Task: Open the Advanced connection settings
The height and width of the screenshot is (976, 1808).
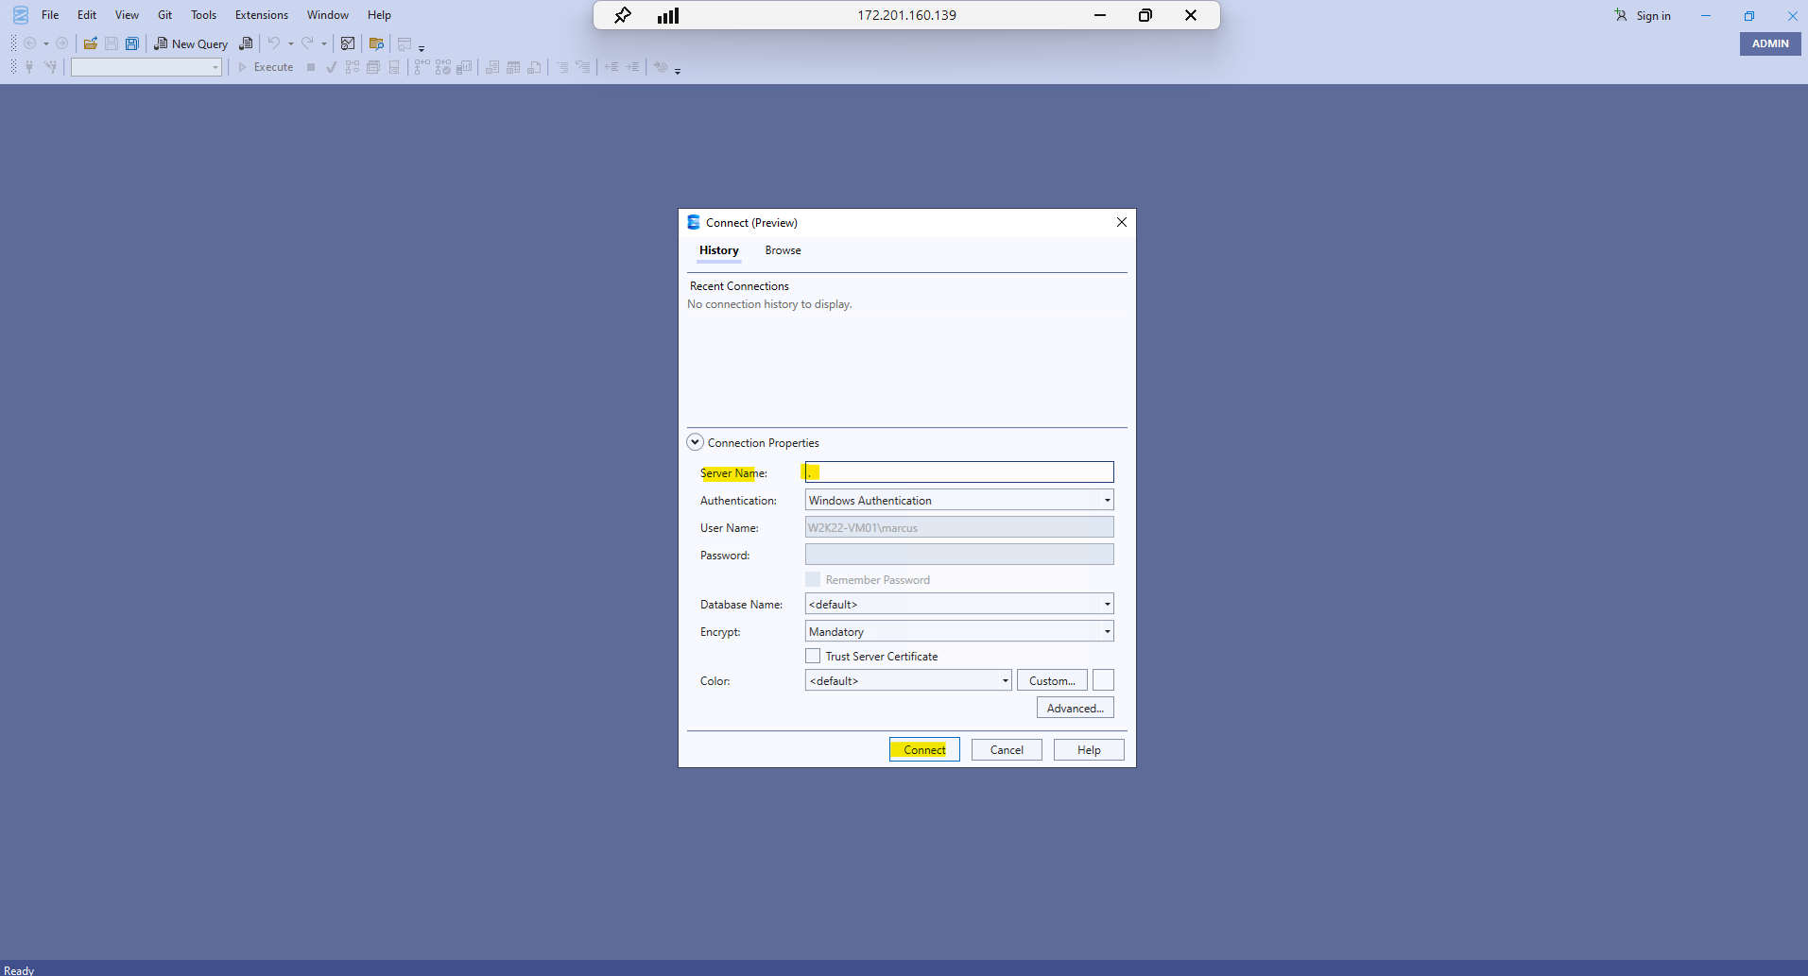Action: click(1075, 707)
